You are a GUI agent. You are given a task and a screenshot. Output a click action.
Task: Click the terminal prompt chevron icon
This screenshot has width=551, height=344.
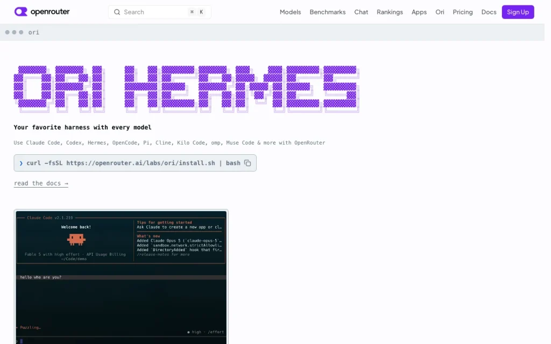(21, 163)
